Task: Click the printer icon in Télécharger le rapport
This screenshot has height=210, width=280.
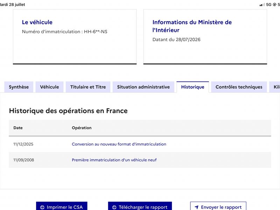Action: tap(114, 207)
